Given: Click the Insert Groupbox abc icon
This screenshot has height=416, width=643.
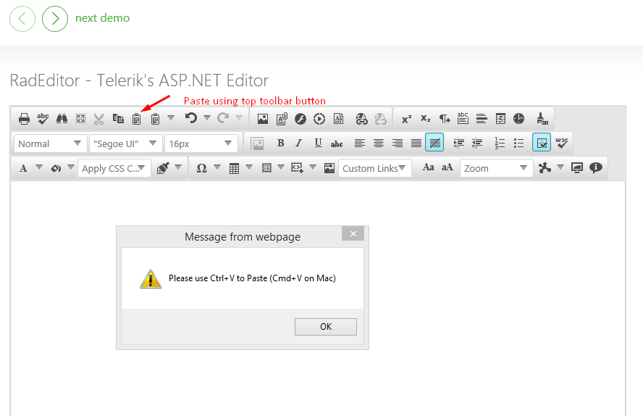Looking at the screenshot, I should point(463,119).
